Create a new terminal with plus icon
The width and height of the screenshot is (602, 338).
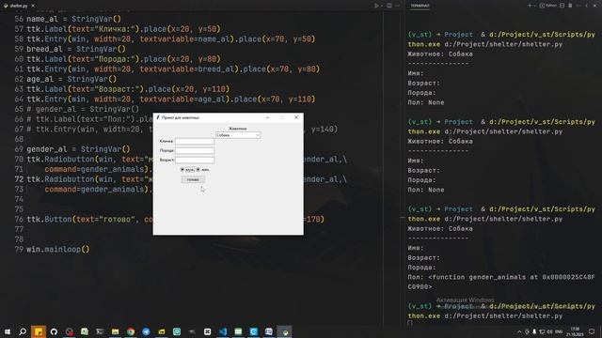(530, 6)
